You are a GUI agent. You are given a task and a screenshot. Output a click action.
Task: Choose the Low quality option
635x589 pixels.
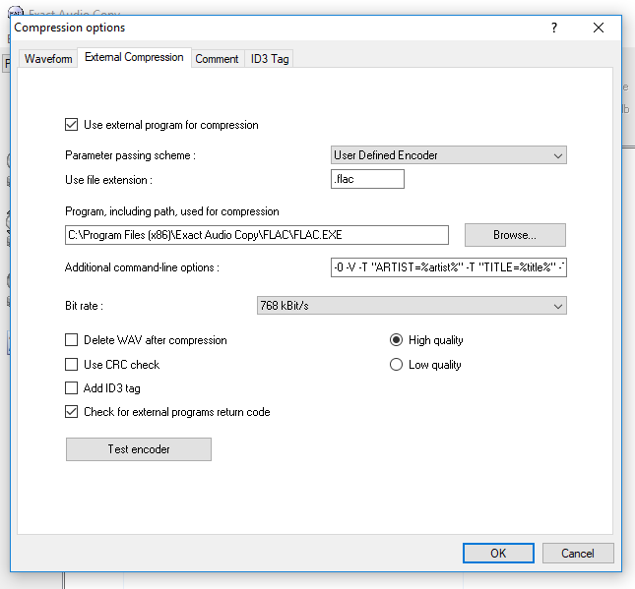coord(397,365)
